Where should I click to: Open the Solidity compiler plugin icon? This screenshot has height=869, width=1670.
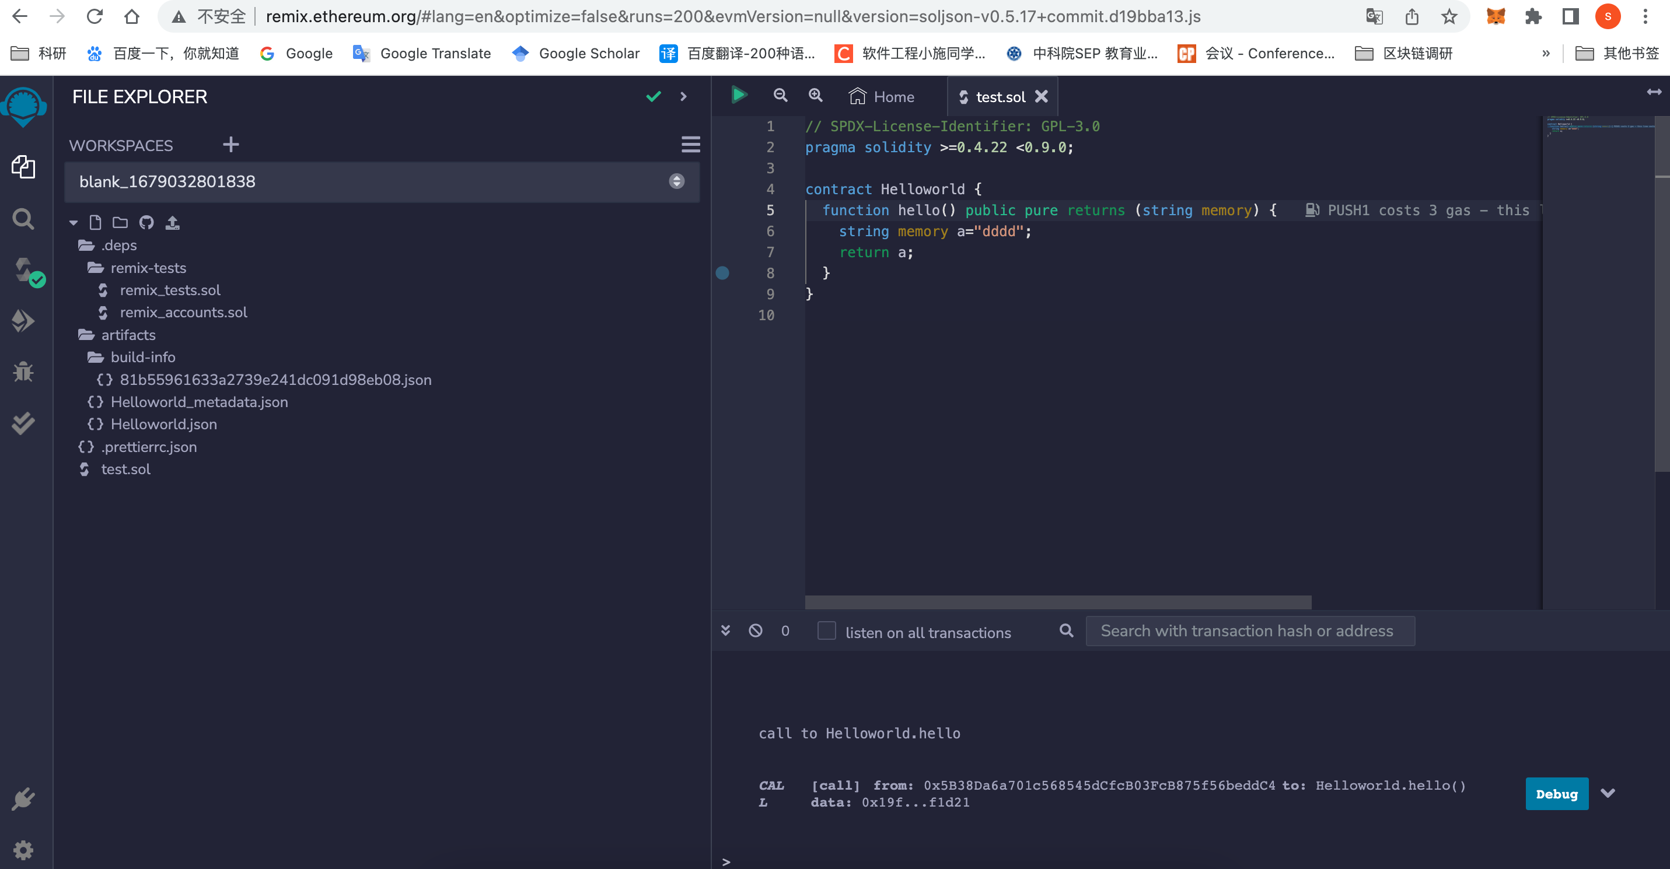[x=25, y=270]
